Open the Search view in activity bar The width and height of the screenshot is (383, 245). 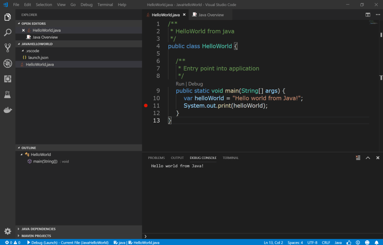coord(7,33)
